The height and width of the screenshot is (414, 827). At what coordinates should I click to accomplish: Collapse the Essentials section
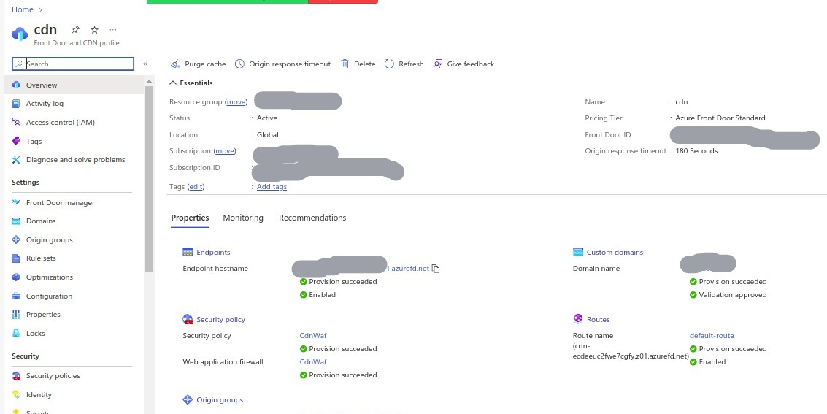(x=191, y=83)
